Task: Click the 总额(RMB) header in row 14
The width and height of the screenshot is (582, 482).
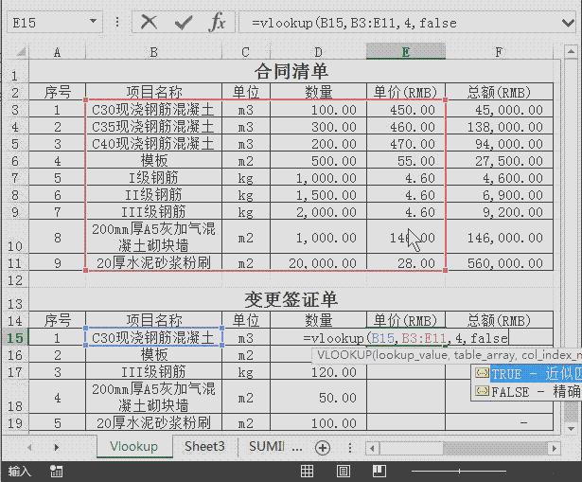Action: (500, 320)
